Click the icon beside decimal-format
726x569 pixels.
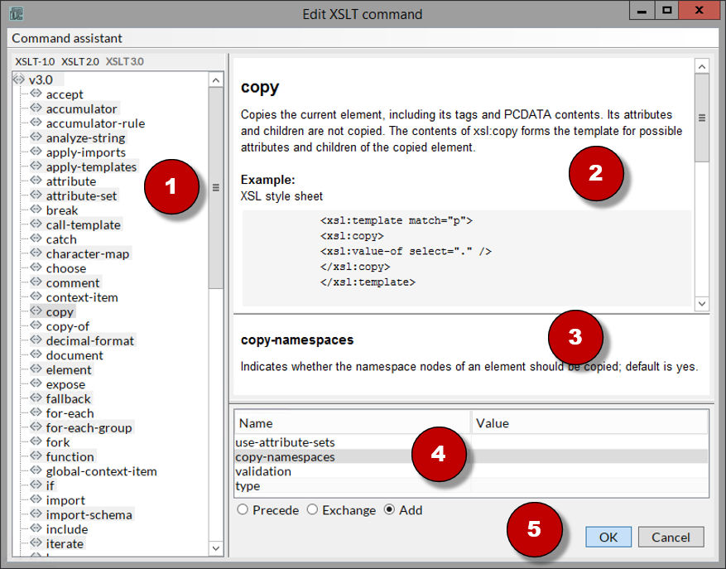(x=36, y=340)
